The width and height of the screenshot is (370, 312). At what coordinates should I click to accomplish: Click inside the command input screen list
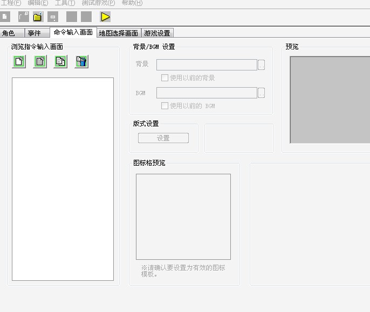[63, 179]
